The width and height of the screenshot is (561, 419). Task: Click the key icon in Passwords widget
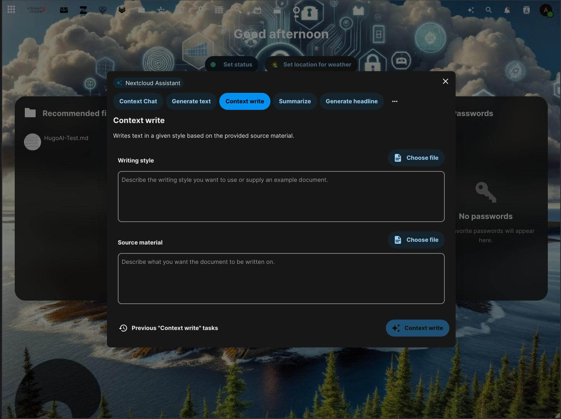[x=485, y=192]
